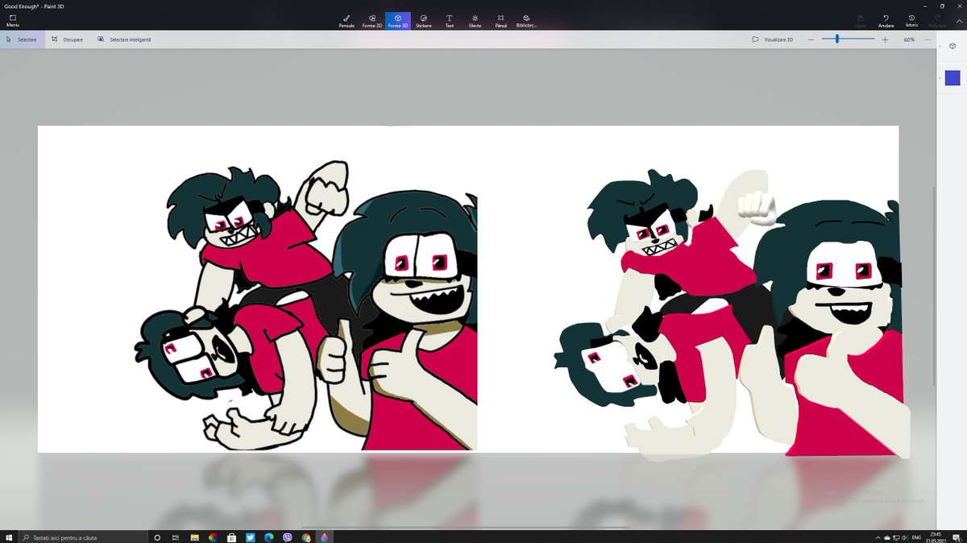This screenshot has width=967, height=543.
Task: Open File Explorer from the taskbar
Action: [x=194, y=537]
